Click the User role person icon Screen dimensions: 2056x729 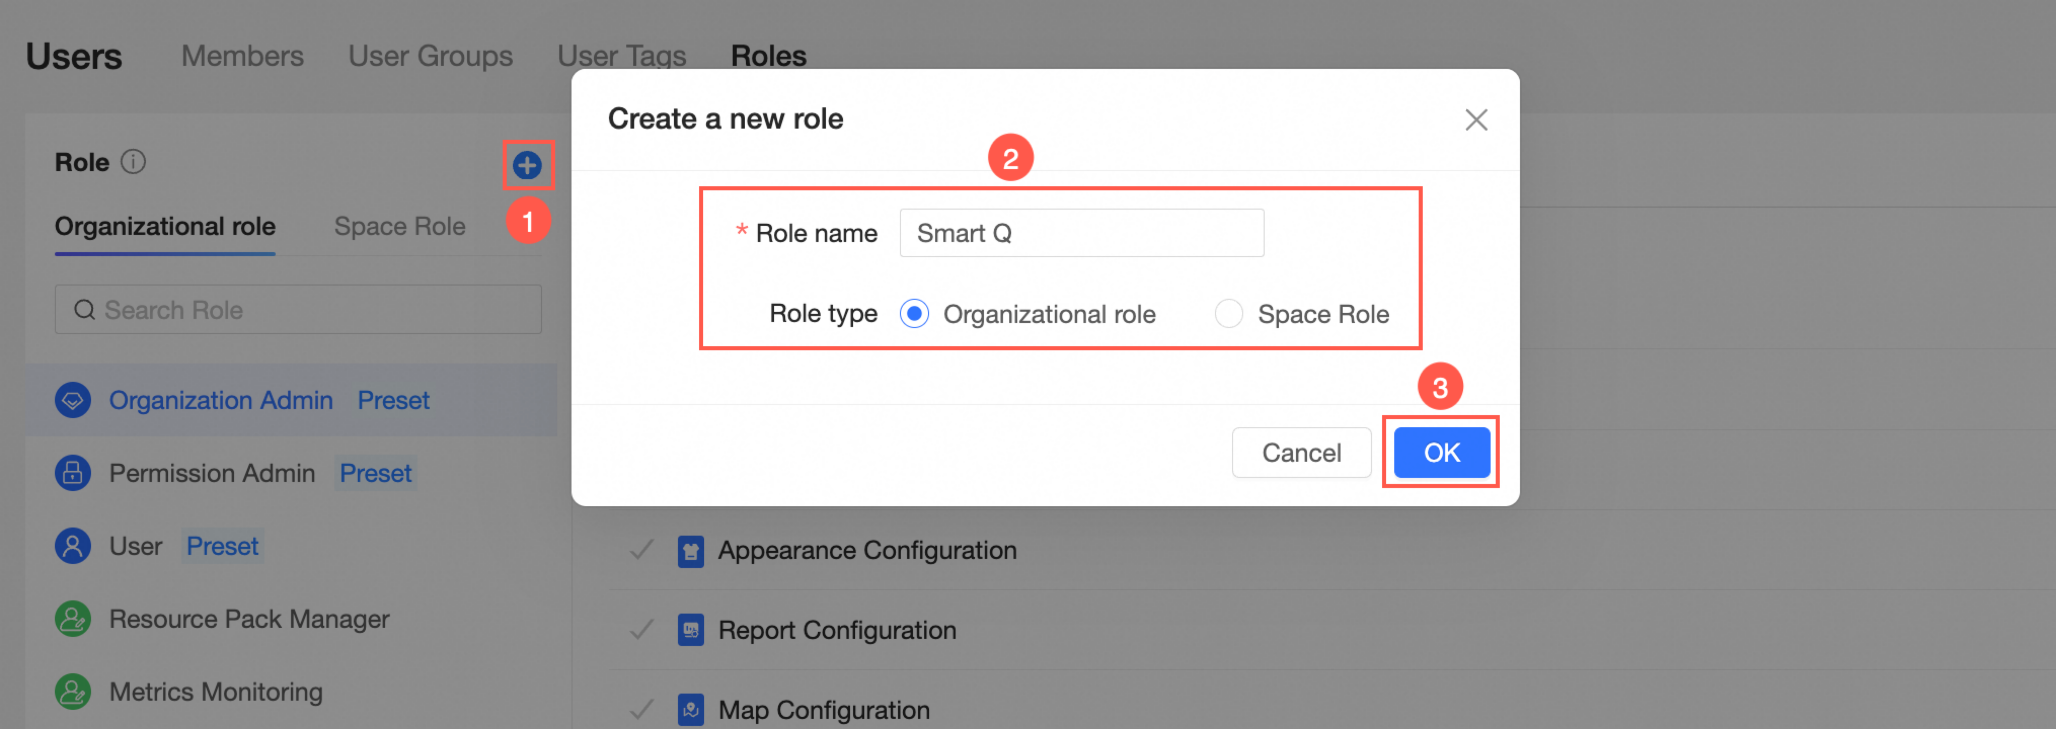72,546
